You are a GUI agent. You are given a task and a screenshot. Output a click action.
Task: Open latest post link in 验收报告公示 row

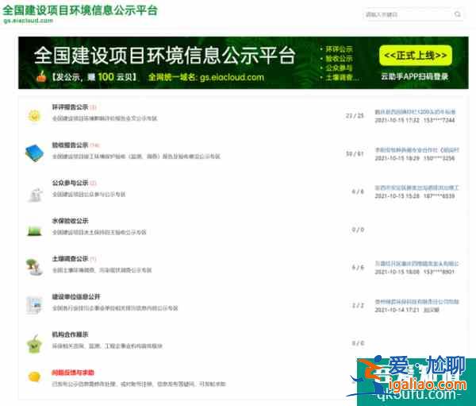[416, 150]
